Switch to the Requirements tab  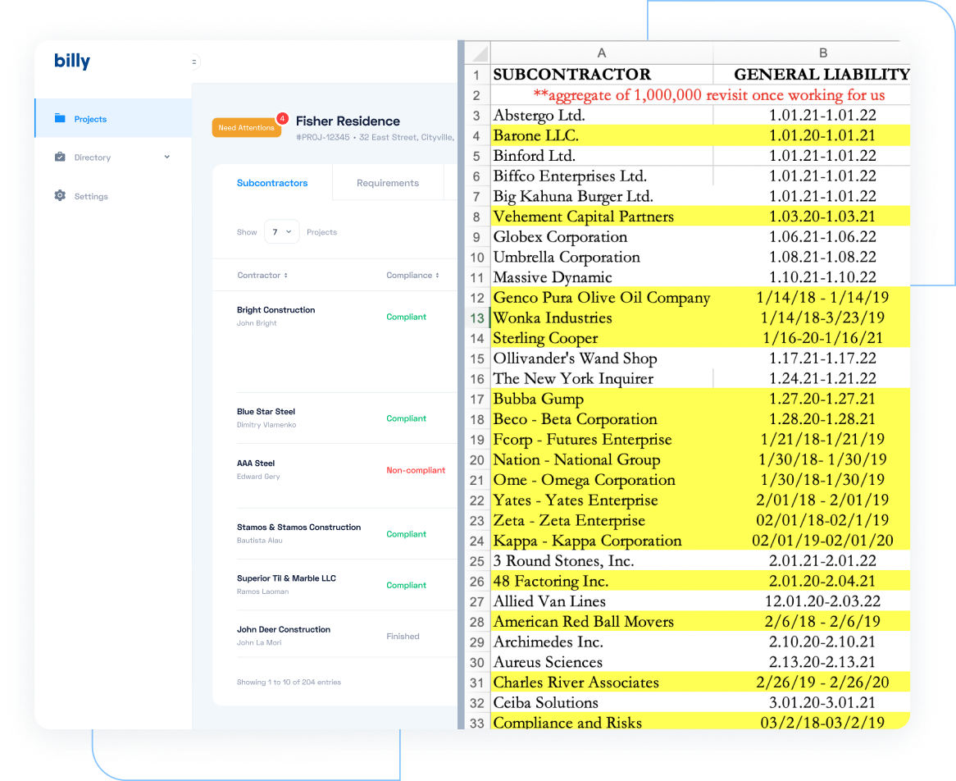388,183
